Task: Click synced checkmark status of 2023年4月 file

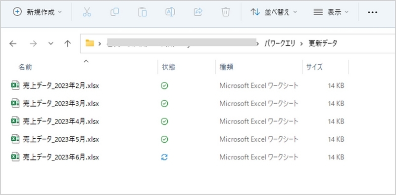Action: point(164,121)
